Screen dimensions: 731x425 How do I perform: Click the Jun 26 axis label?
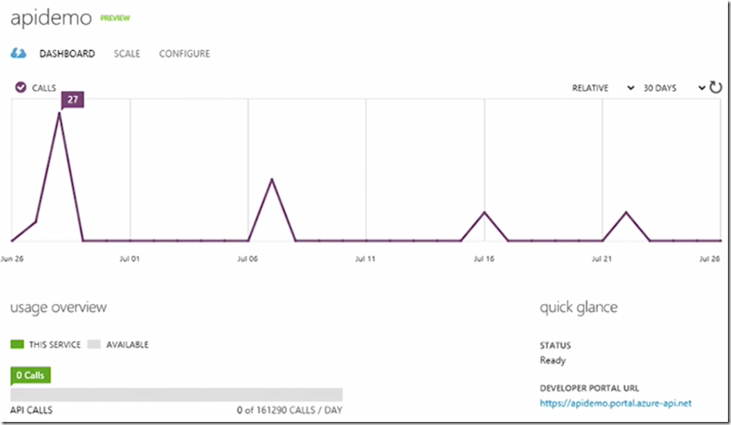click(12, 259)
